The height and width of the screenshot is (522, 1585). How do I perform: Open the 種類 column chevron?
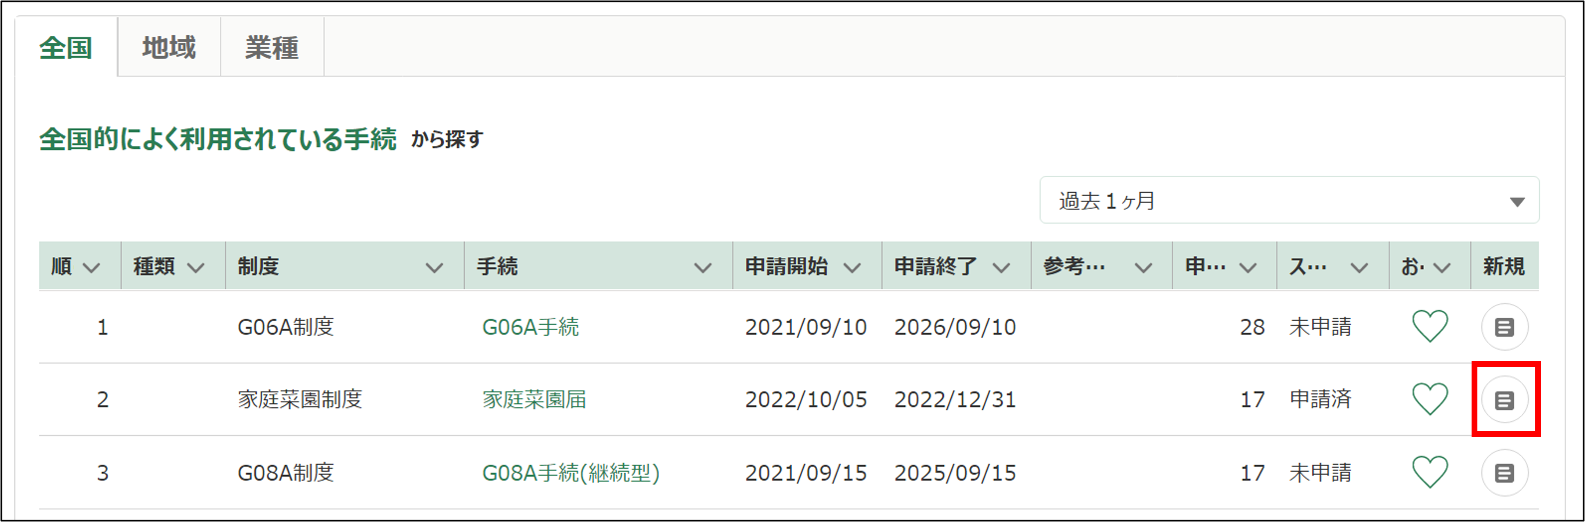click(196, 268)
